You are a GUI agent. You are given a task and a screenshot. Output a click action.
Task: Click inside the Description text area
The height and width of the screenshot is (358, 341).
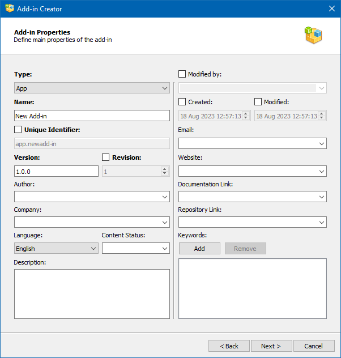point(92,293)
